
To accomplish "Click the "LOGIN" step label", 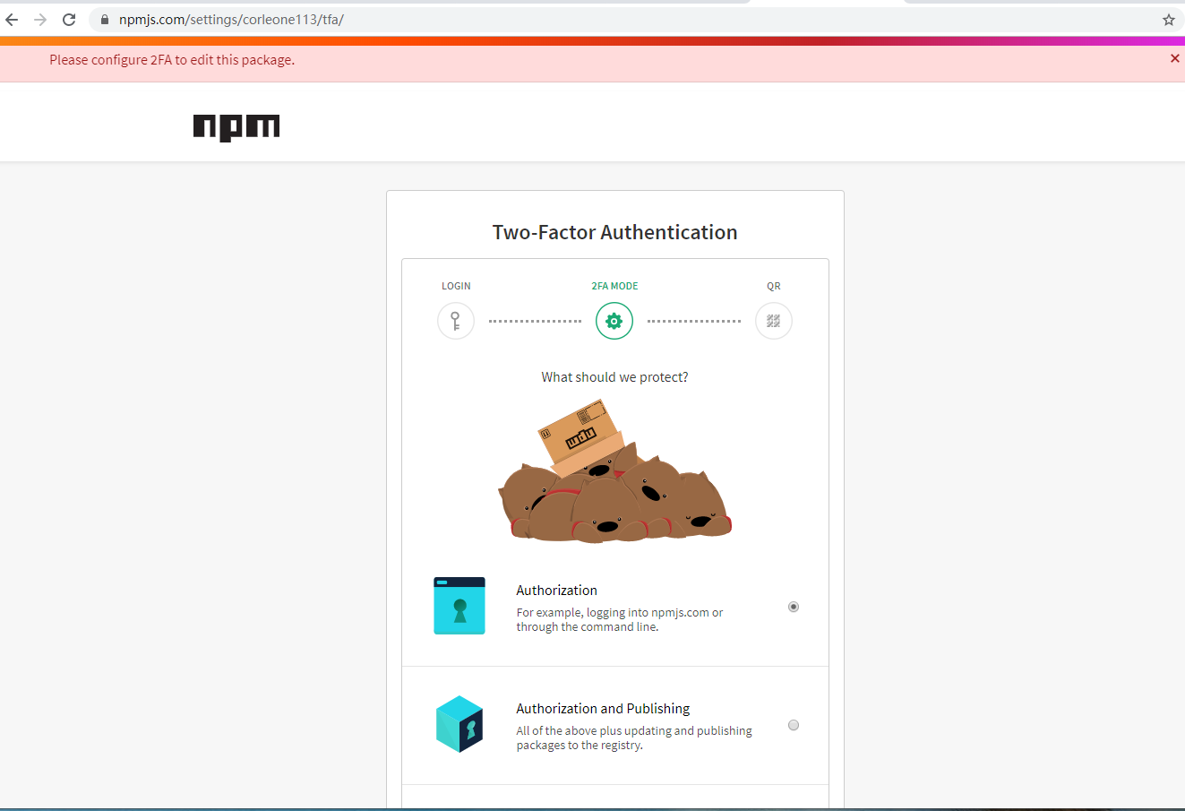I will [456, 286].
